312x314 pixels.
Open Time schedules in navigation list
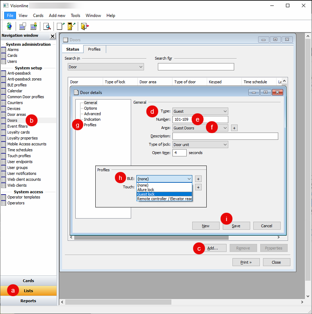tap(20, 150)
